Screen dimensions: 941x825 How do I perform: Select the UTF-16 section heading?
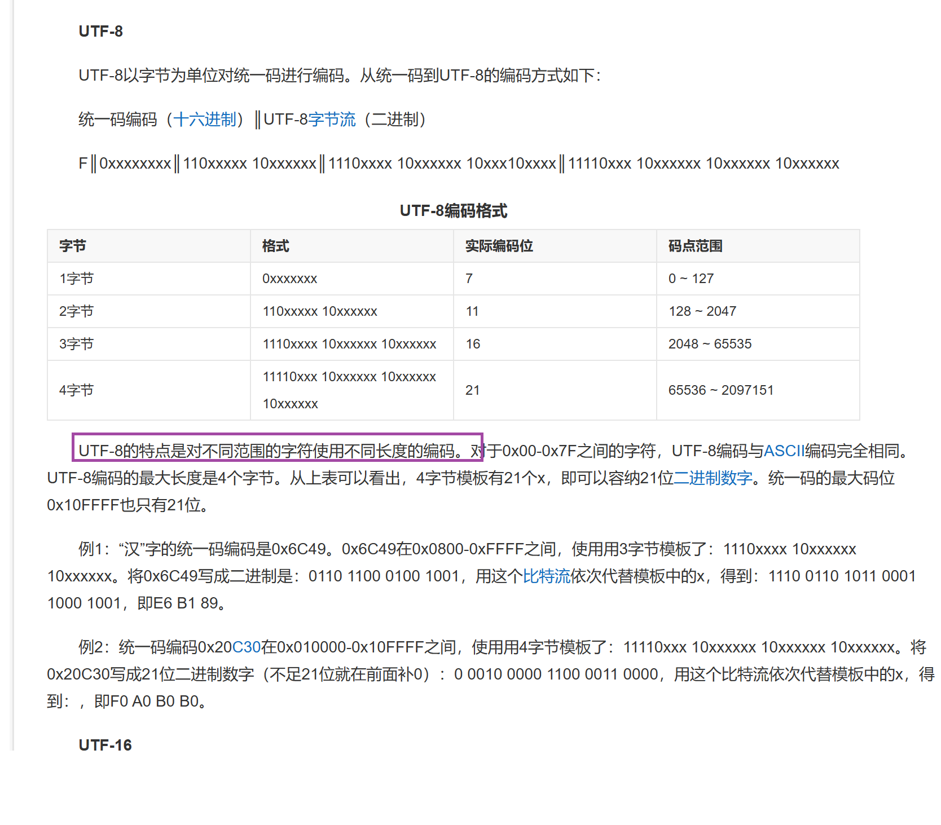click(x=105, y=745)
